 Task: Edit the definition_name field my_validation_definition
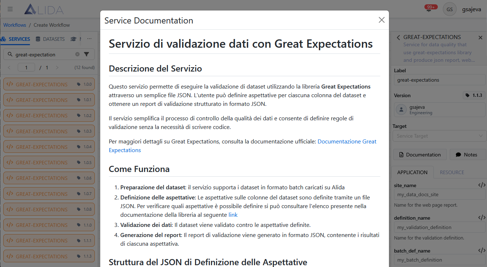click(x=440, y=227)
